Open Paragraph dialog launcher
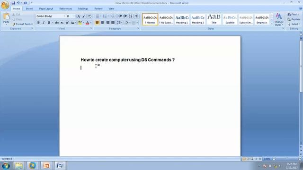303x170 pixels. click(x=138, y=28)
